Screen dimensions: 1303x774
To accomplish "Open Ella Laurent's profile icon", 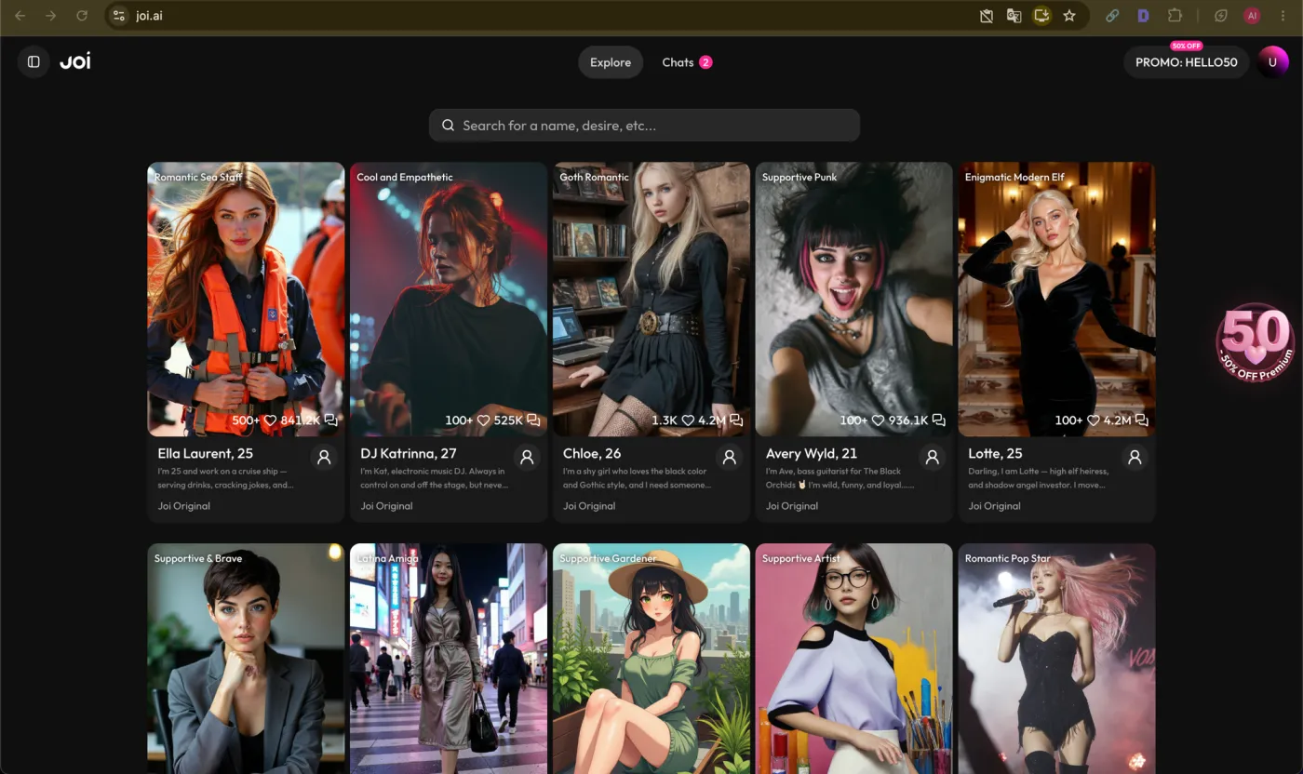I will tap(324, 457).
